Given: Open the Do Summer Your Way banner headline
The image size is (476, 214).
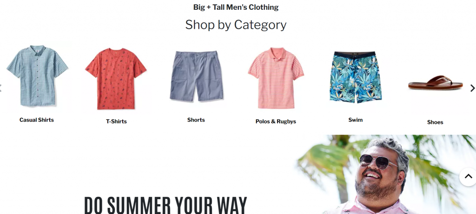Looking at the screenshot, I should [165, 205].
